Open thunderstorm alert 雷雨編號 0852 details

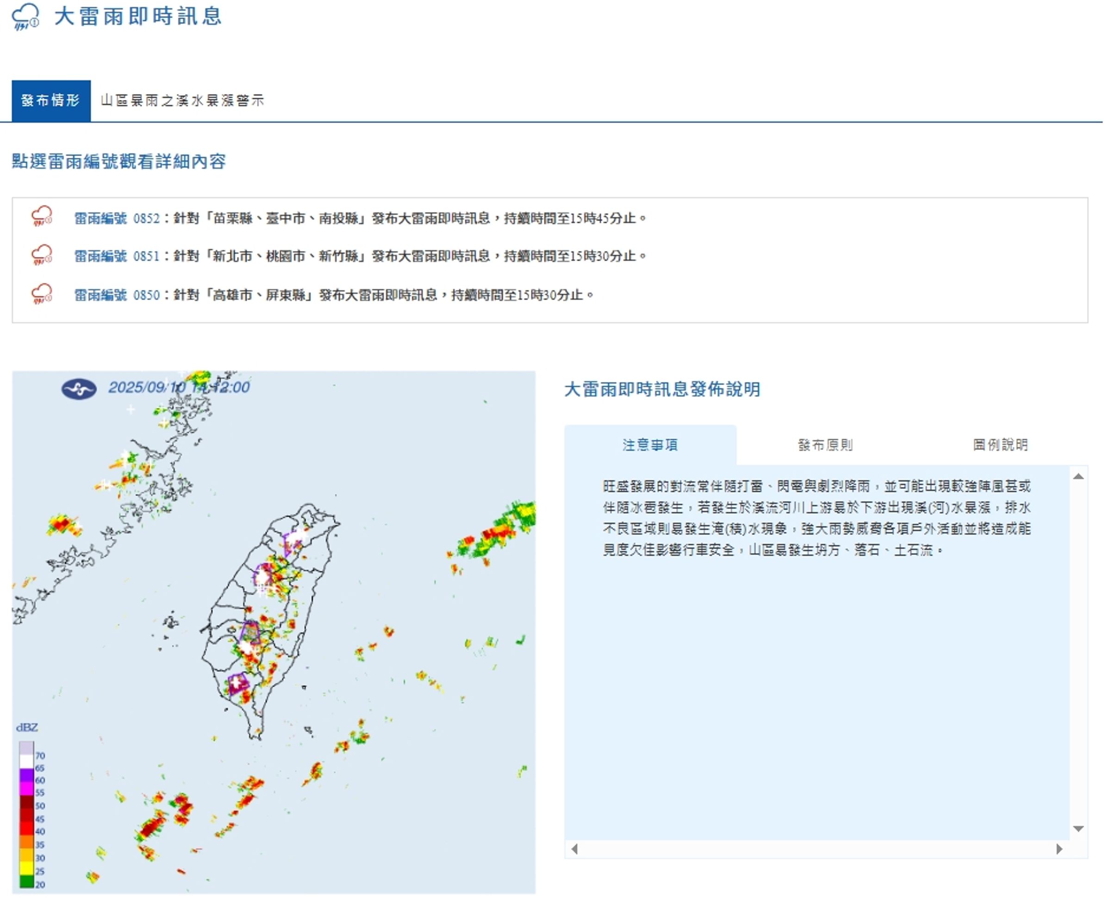coord(118,219)
